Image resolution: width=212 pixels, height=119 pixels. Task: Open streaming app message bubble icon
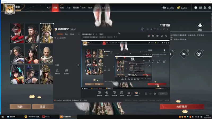pyautogui.click(x=148, y=29)
